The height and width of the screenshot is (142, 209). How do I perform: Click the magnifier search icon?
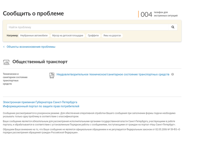173,27
